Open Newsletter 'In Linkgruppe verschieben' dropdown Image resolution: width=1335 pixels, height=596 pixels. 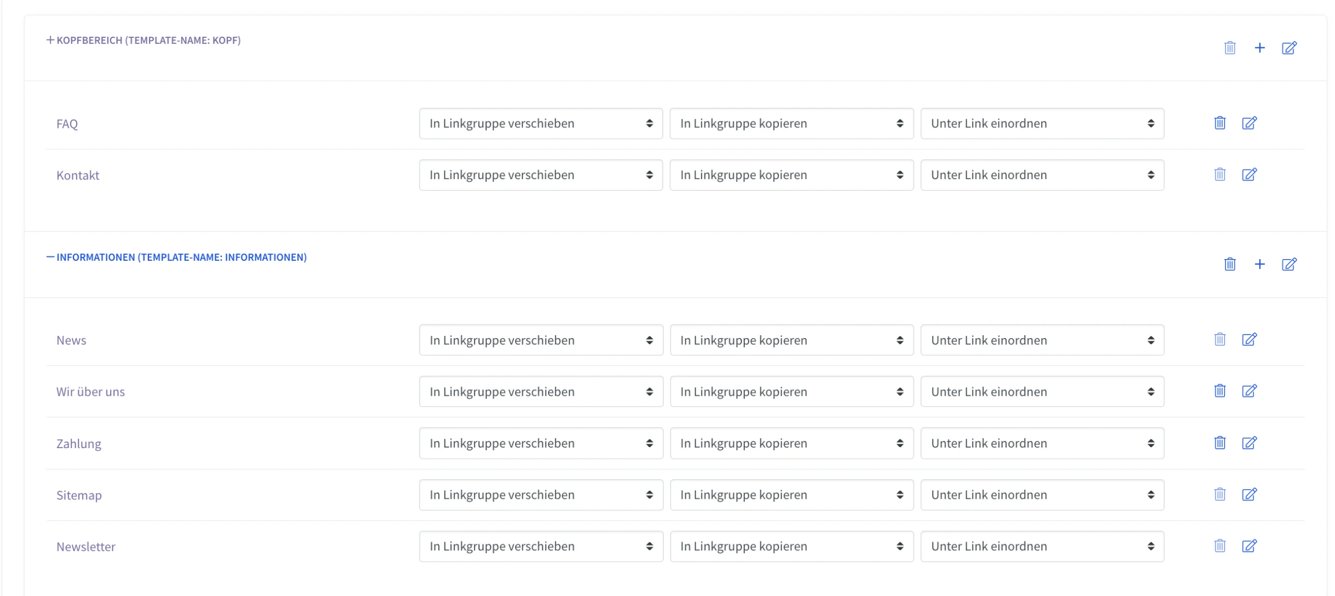pyautogui.click(x=541, y=547)
